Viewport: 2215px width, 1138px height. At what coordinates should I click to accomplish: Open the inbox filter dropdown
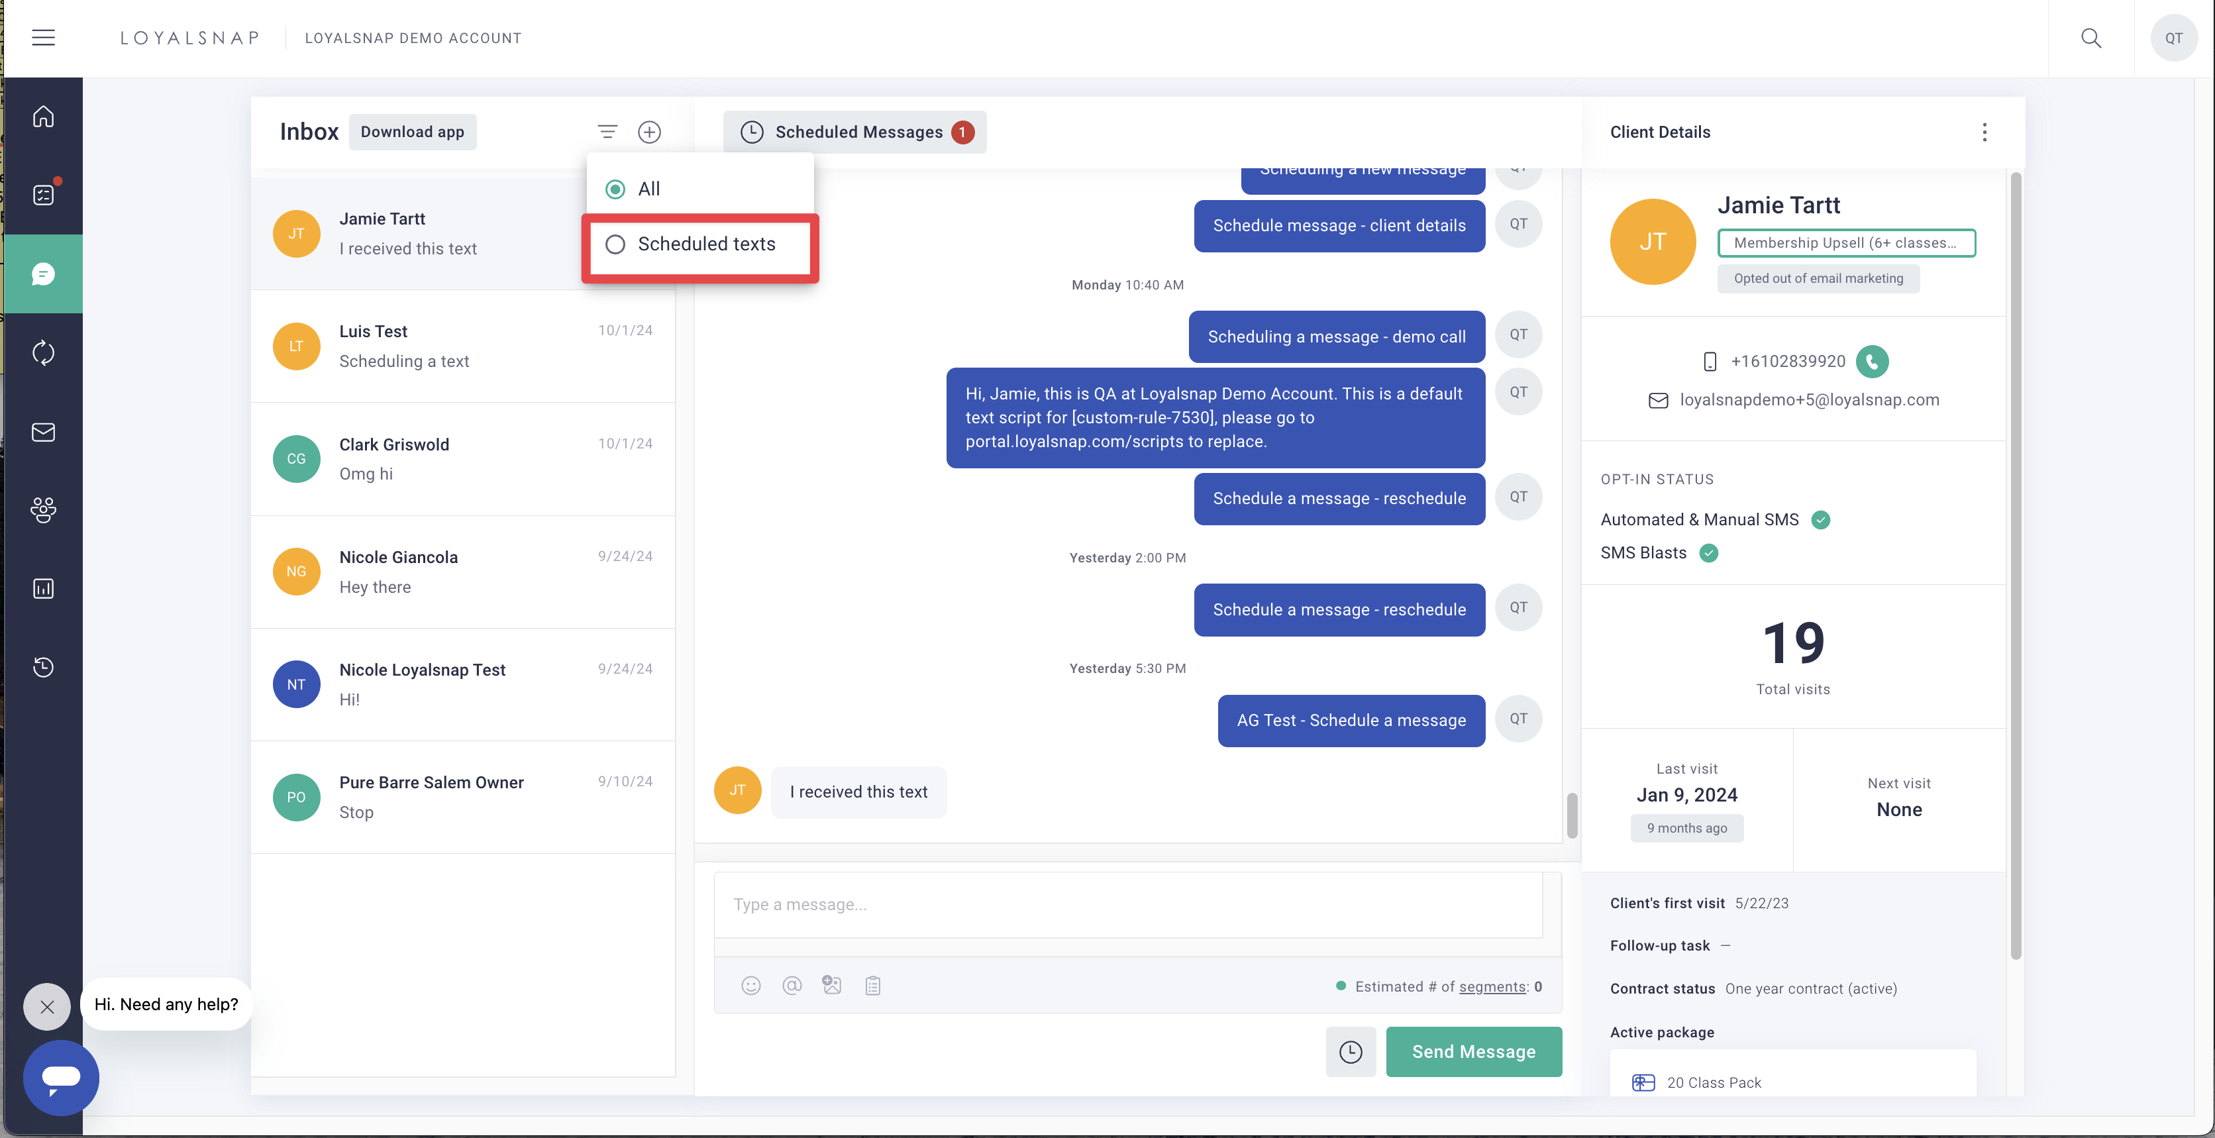(x=607, y=132)
